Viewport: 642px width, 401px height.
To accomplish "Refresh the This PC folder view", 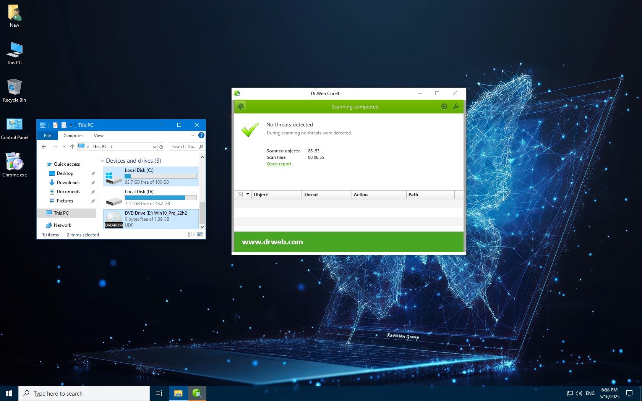I will click(x=161, y=147).
